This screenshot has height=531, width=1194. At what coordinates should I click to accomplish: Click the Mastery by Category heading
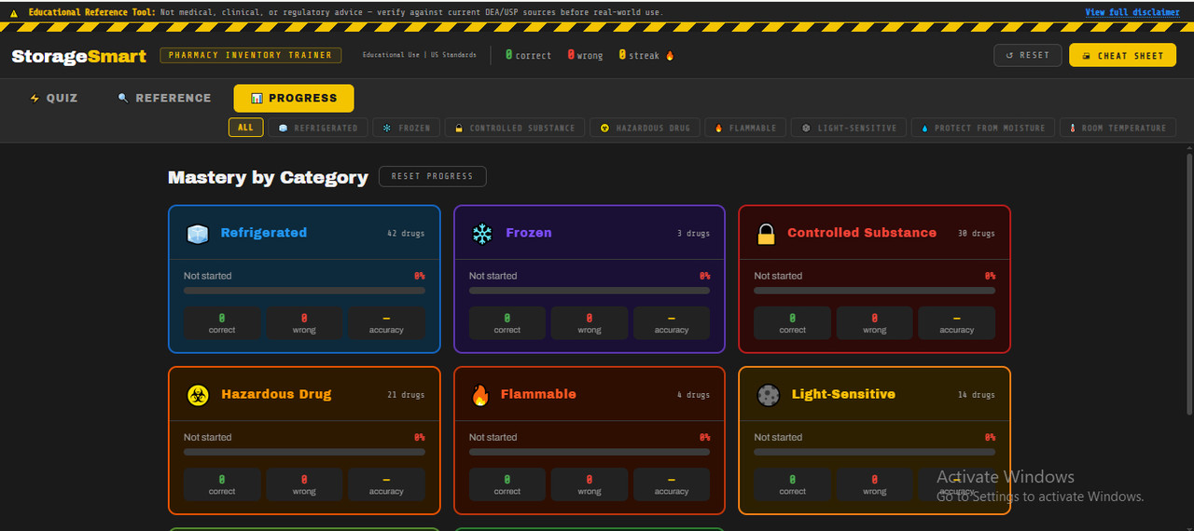[x=268, y=177]
